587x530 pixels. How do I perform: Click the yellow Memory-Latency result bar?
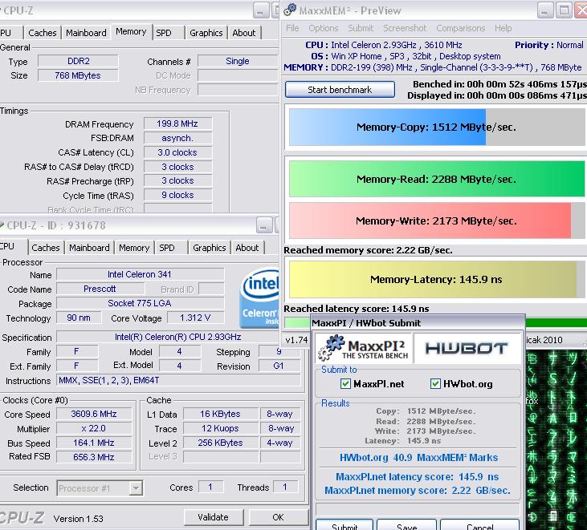pos(437,280)
